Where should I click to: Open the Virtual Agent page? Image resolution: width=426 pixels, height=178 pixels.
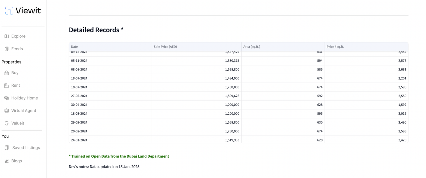[24, 111]
